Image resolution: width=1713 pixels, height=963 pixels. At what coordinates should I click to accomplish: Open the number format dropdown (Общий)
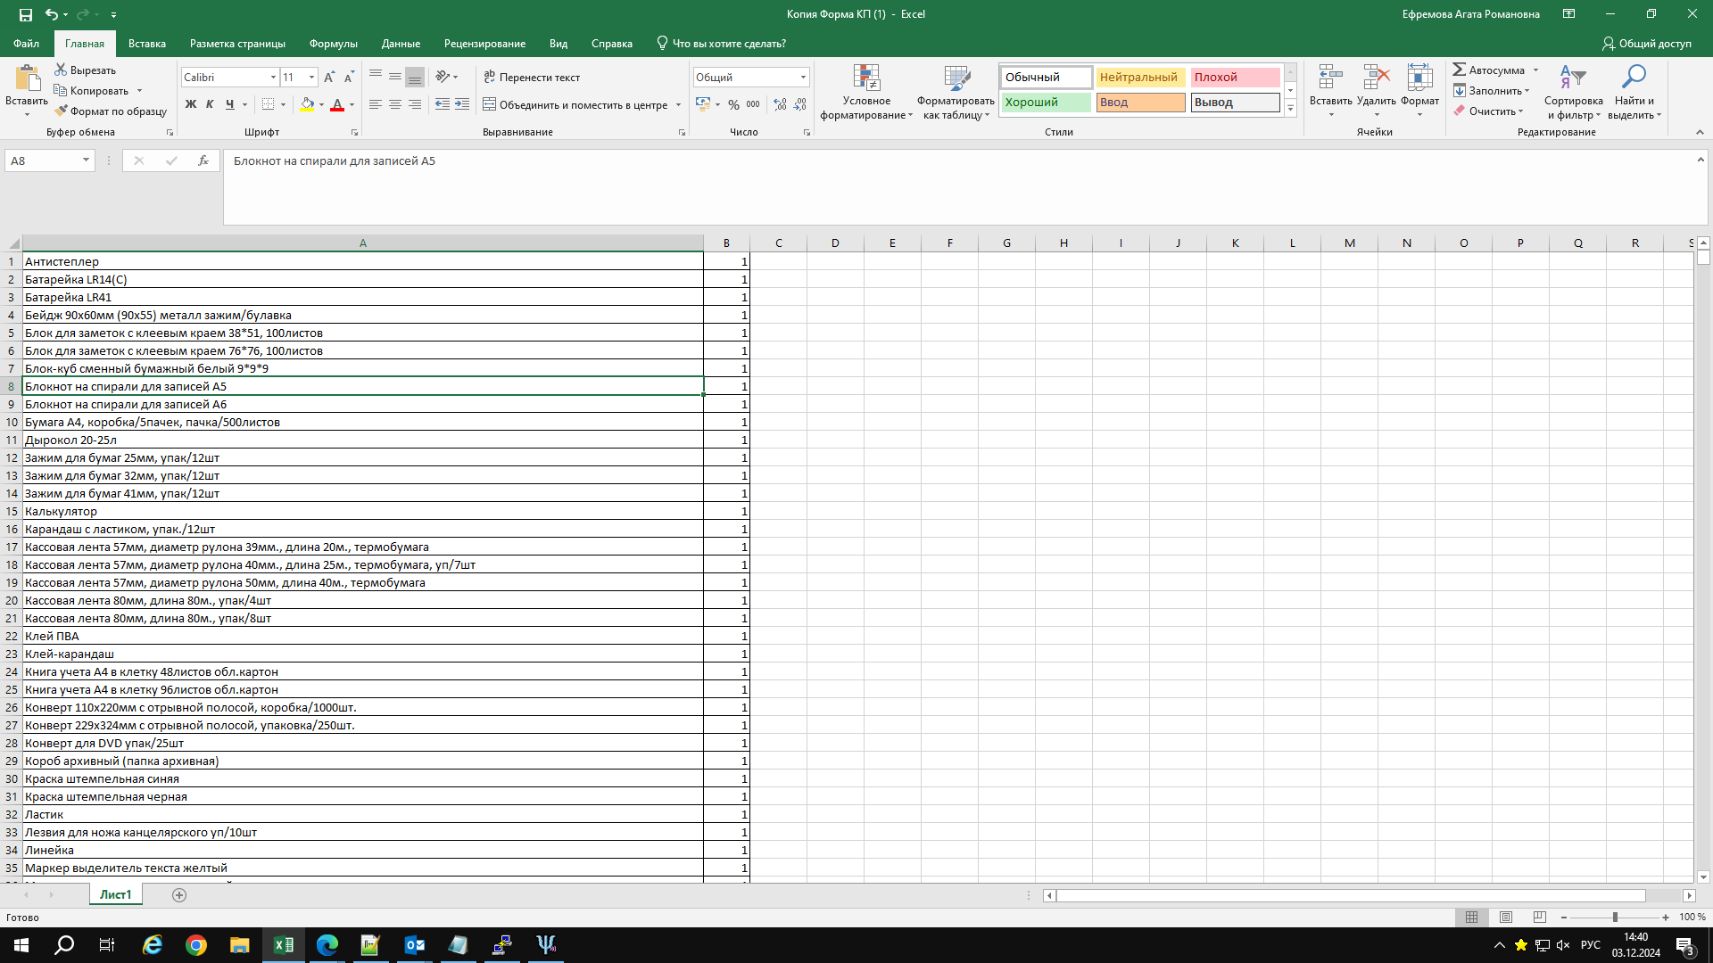(803, 78)
